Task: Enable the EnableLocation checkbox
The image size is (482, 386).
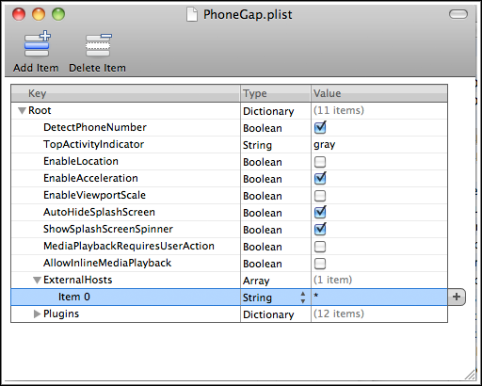Action: (320, 162)
